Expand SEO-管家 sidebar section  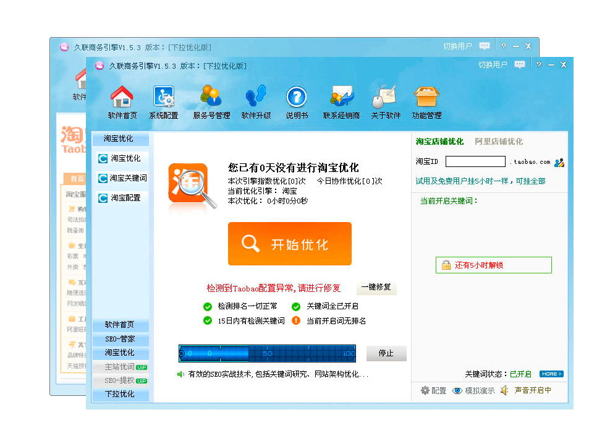click(x=121, y=338)
